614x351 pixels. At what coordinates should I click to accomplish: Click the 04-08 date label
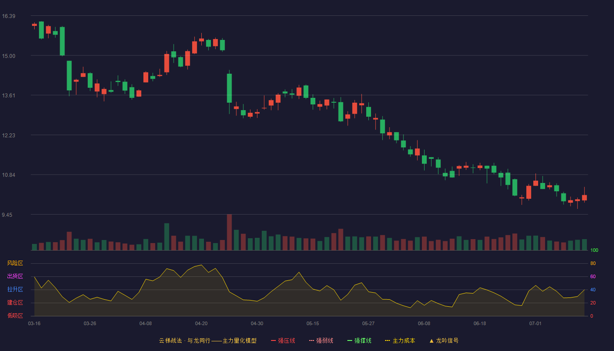point(146,323)
